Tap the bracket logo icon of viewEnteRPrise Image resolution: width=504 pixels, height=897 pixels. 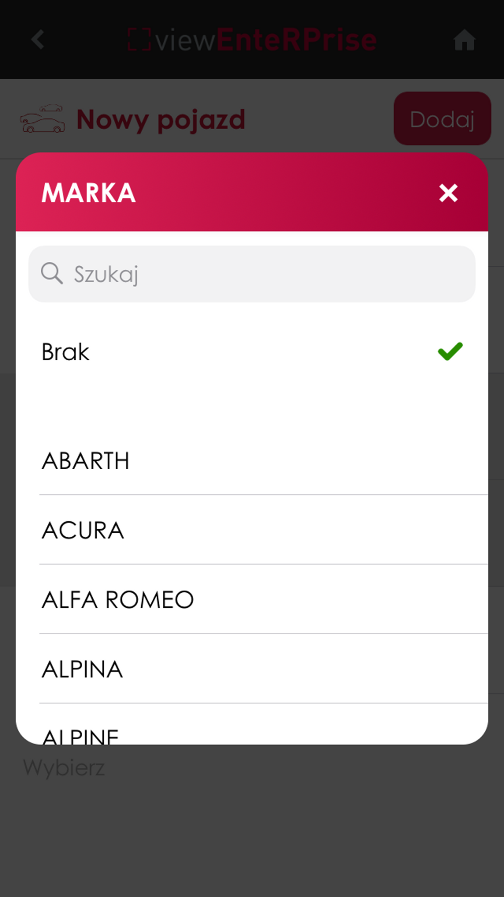[x=139, y=40]
